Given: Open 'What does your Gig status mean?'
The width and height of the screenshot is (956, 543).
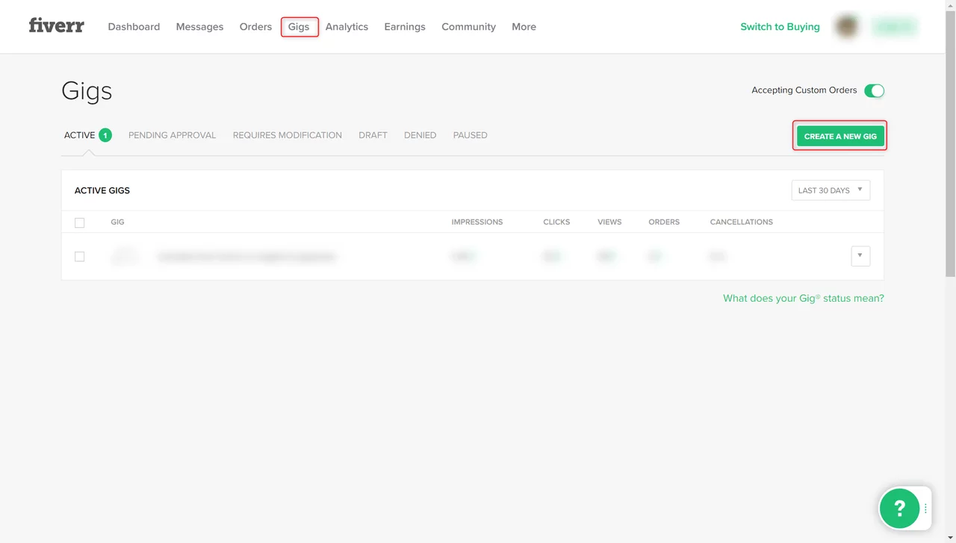Looking at the screenshot, I should (803, 298).
